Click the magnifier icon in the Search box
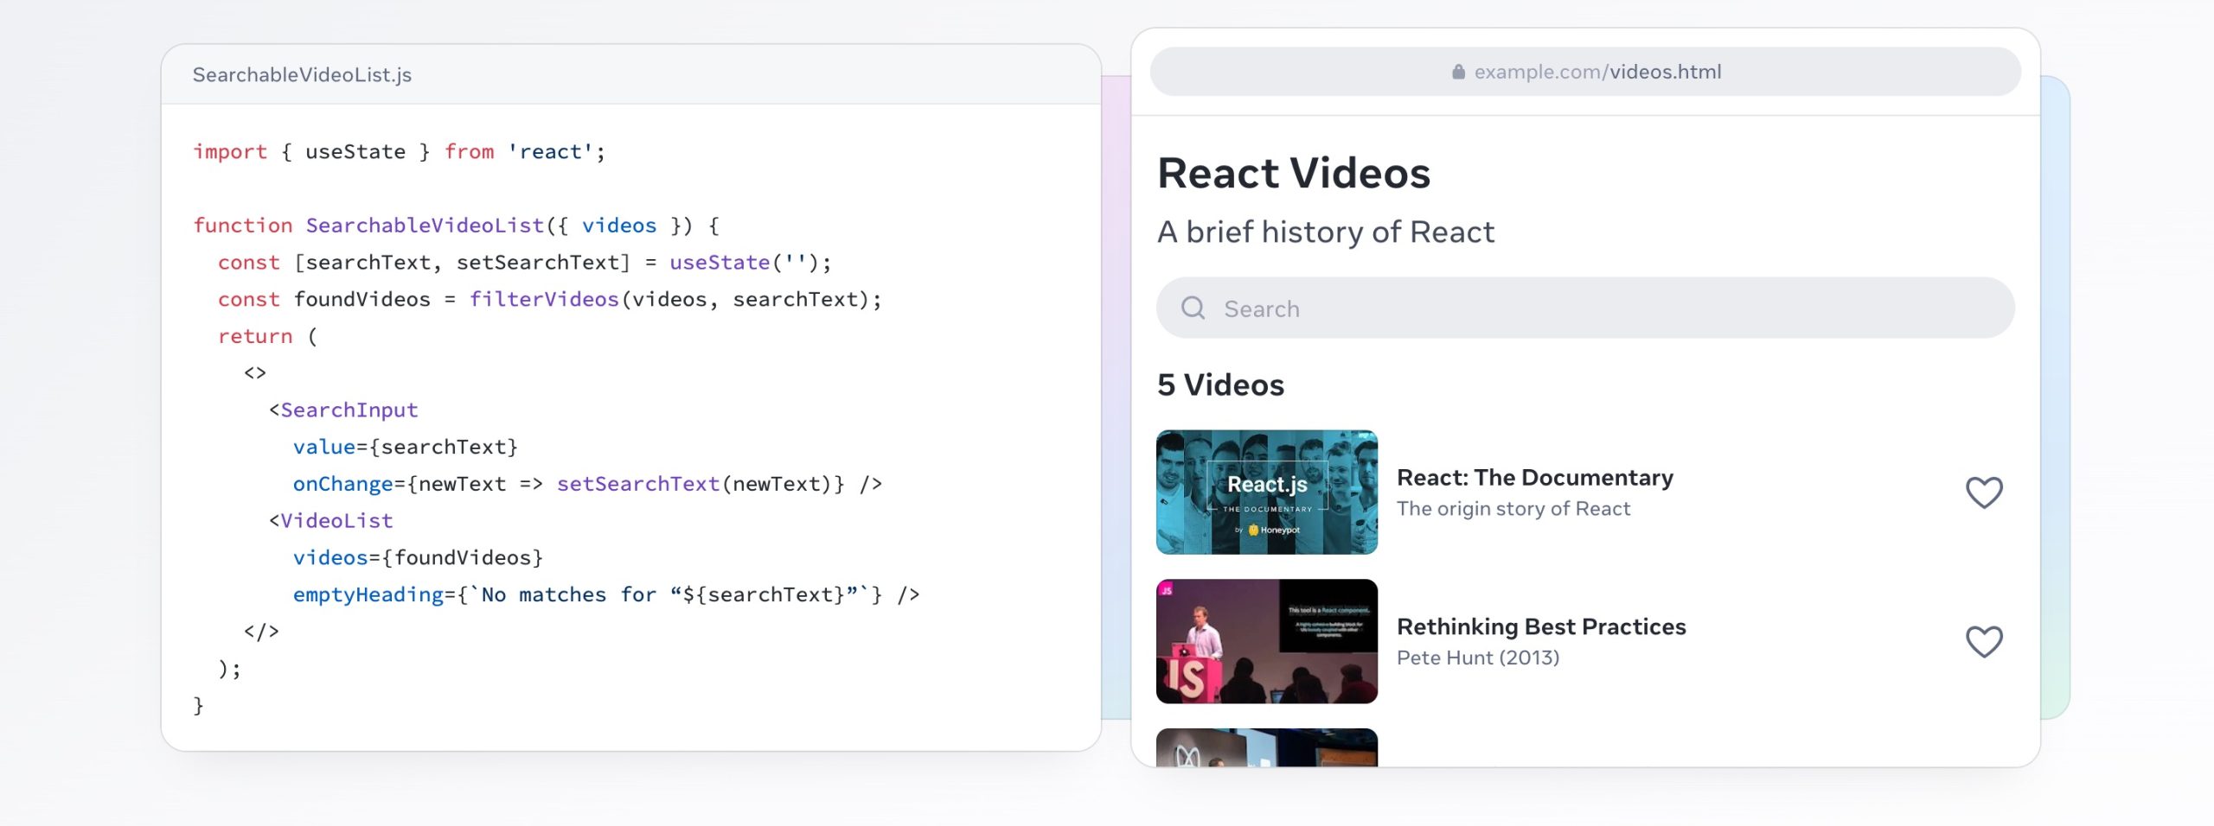Screen dimensions: 2214x826 [x=1193, y=308]
